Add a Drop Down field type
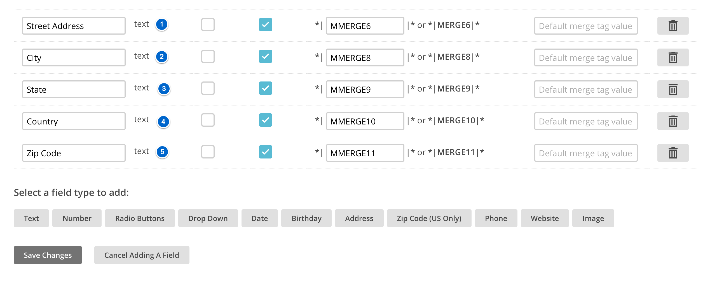 coord(208,218)
